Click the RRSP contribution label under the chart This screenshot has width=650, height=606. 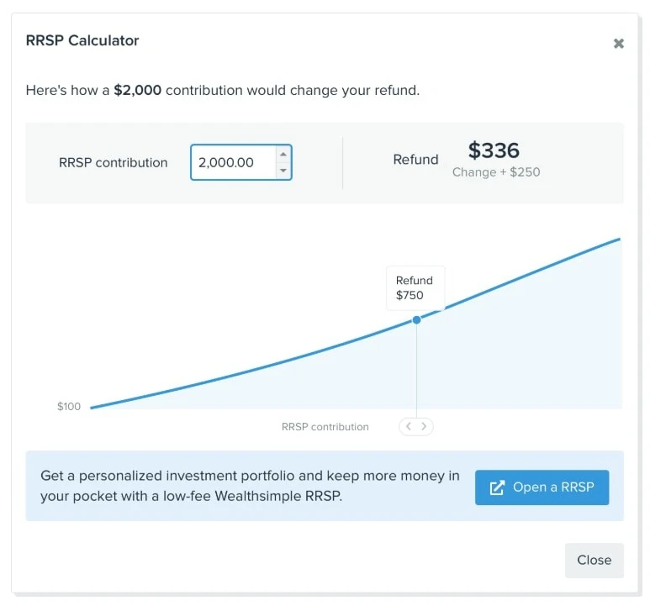[325, 427]
